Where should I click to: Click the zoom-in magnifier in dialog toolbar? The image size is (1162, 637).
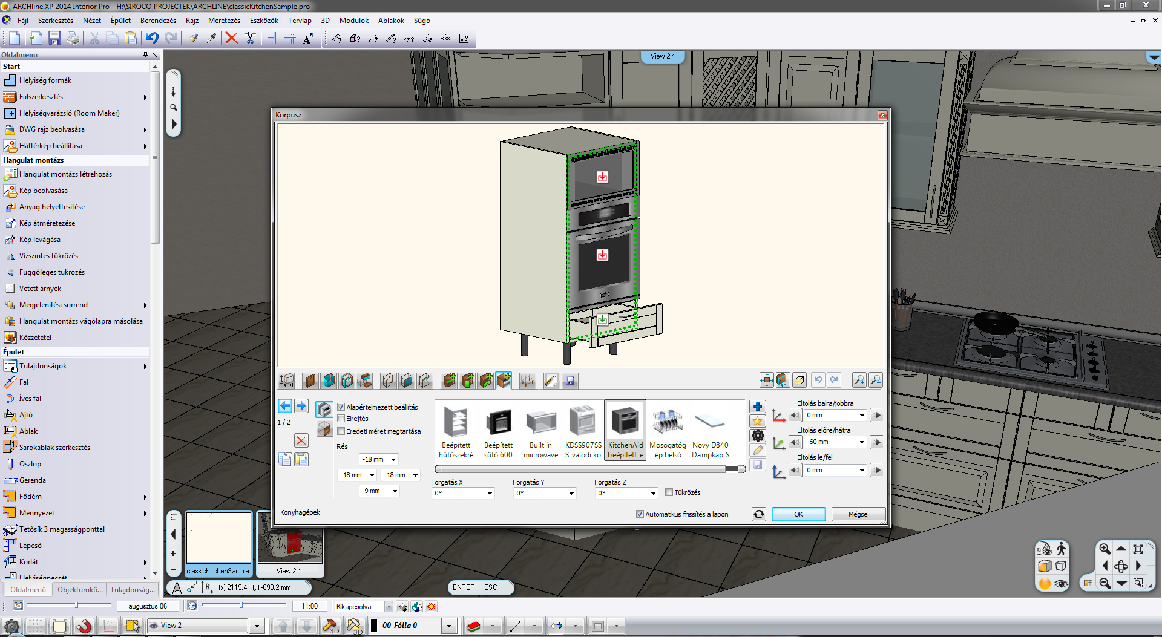(859, 380)
